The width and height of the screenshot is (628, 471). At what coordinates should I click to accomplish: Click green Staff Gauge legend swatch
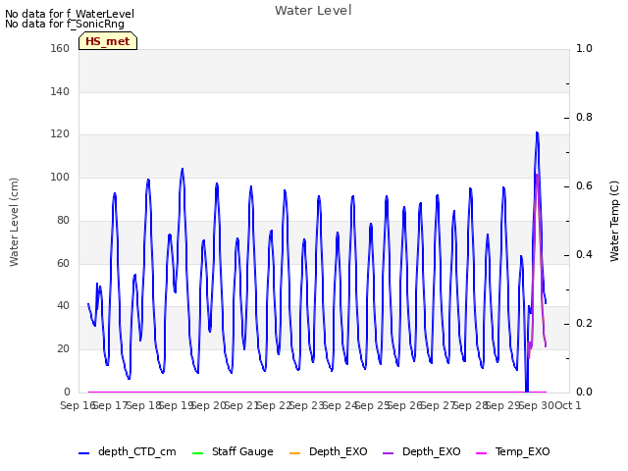(198, 453)
